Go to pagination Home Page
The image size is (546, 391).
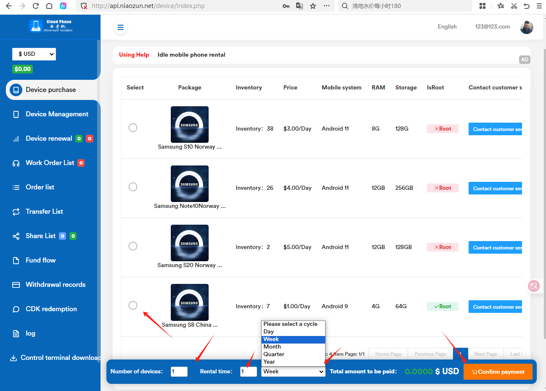388,354
